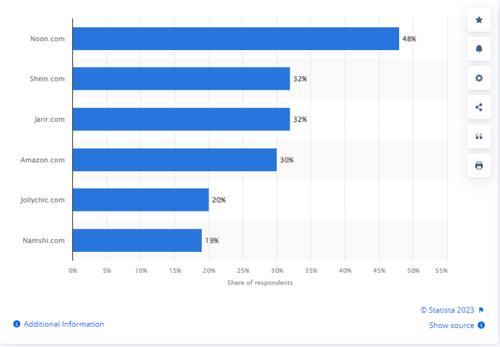Screen dimensions: 500x347
Task: Select the Noon.com 48% bar
Action: (236, 38)
